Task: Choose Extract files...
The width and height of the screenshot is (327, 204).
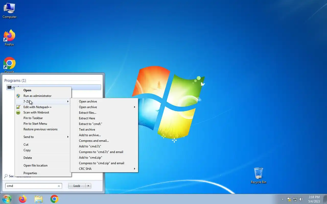Action: tap(104, 113)
